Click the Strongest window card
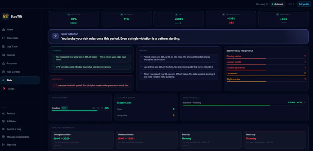The height and width of the screenshot is (151, 313). pyautogui.click(x=83, y=140)
